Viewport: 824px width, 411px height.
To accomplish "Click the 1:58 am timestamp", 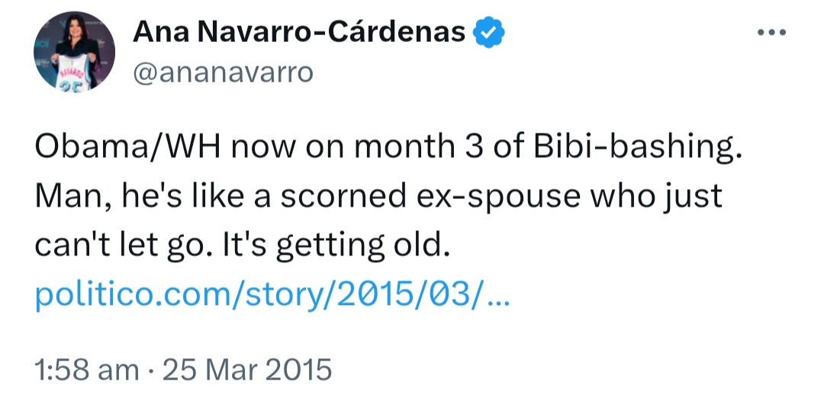I will pos(87,370).
